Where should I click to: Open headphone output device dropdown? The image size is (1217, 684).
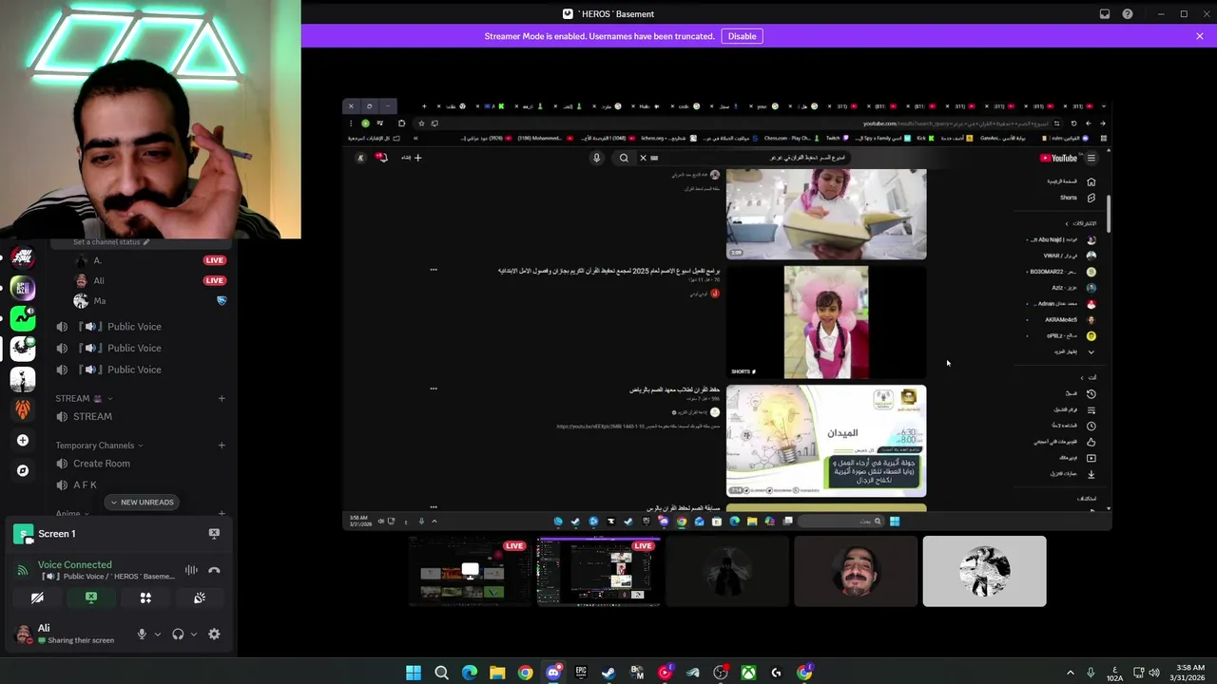click(193, 635)
